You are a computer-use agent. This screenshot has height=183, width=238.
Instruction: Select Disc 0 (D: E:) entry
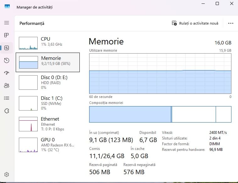tap(48, 82)
